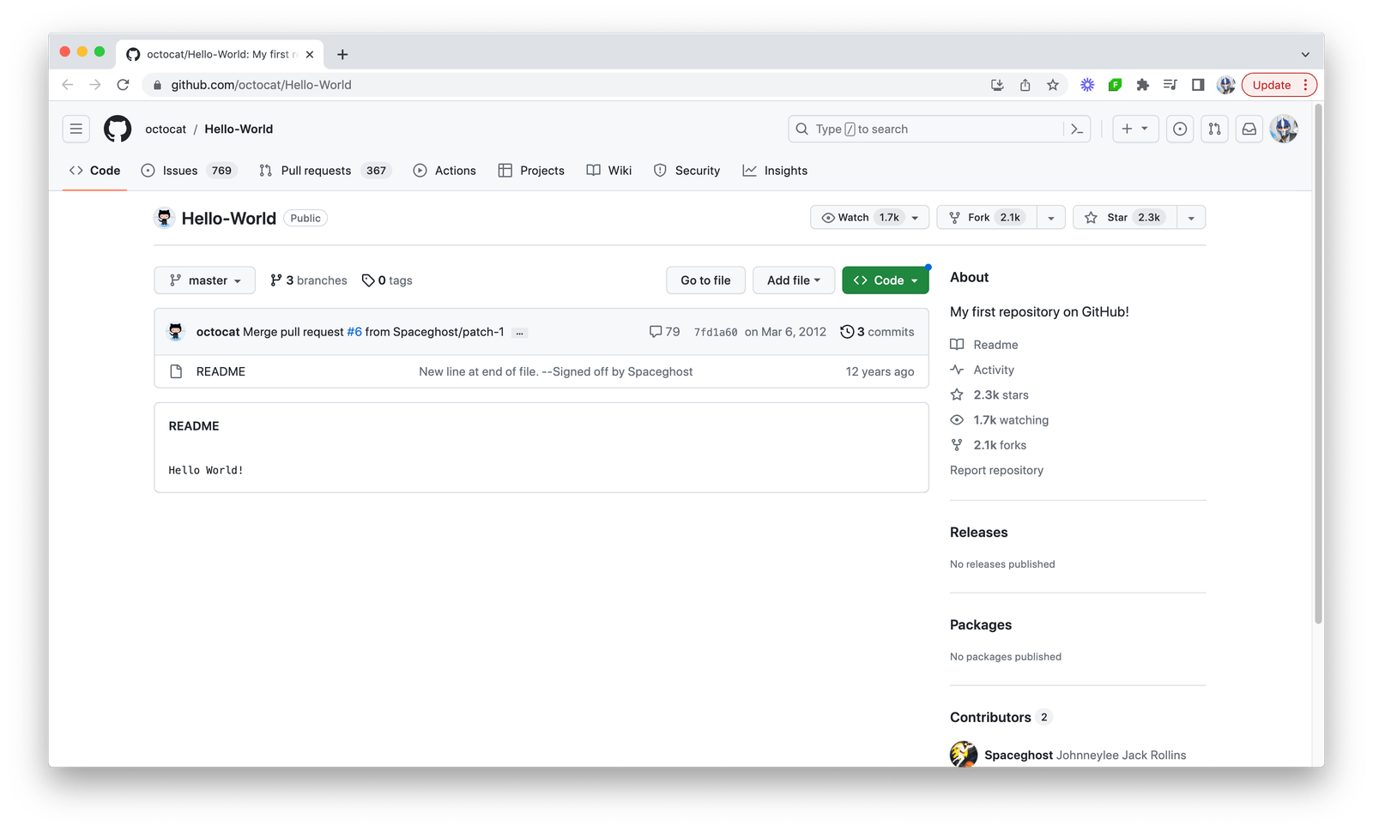Open the Insights tab

point(775,171)
